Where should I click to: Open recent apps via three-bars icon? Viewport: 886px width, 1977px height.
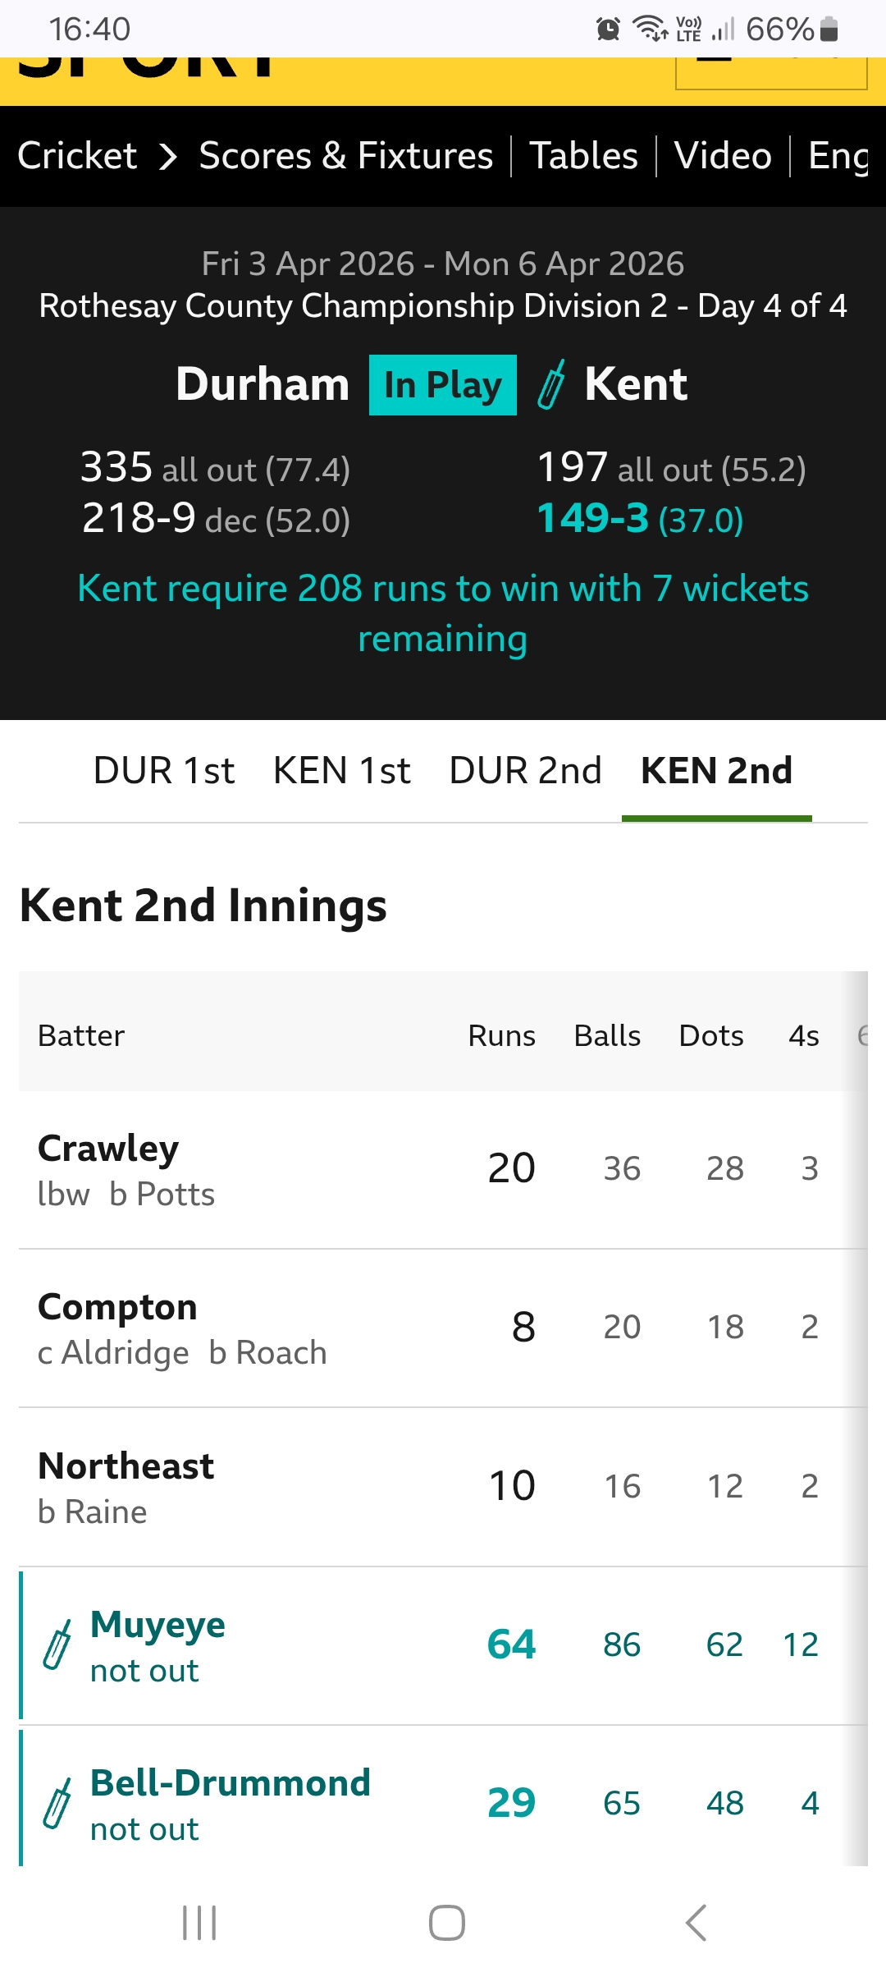[199, 1923]
